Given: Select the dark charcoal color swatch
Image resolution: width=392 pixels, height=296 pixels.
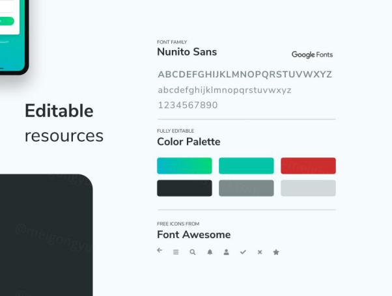Looking at the screenshot, I should click(x=184, y=188).
